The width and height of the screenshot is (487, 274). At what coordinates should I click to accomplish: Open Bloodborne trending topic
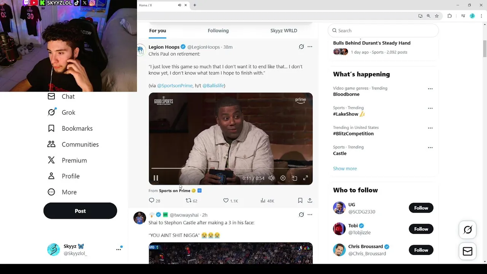pos(346,94)
